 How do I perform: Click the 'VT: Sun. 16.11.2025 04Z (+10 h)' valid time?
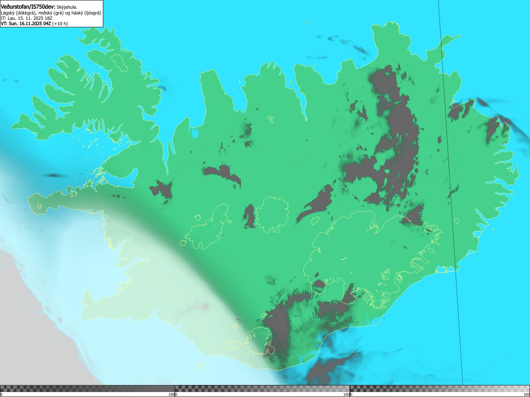(34, 24)
